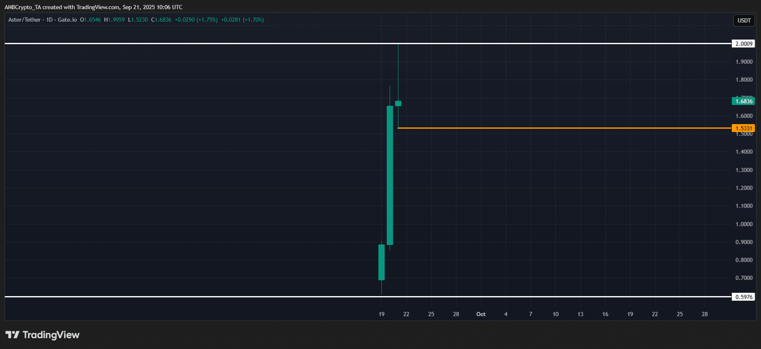Viewport: 761px width, 349px height.
Task: Click the 0.5976 price label on the axis
Action: point(743,297)
